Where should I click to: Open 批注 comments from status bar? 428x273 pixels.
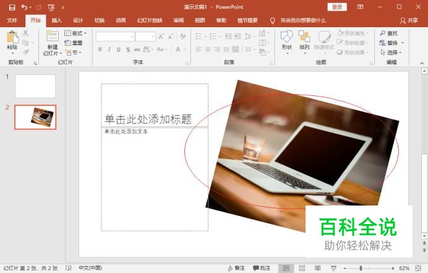[x=262, y=268]
